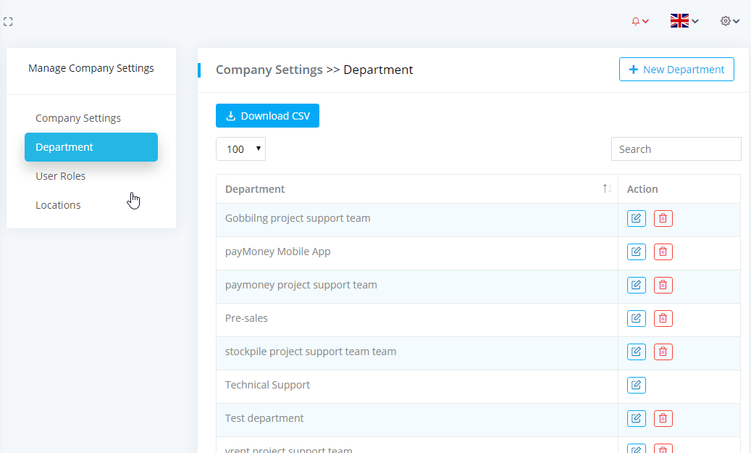
Task: Open Locations from the sidebar
Action: coord(58,205)
